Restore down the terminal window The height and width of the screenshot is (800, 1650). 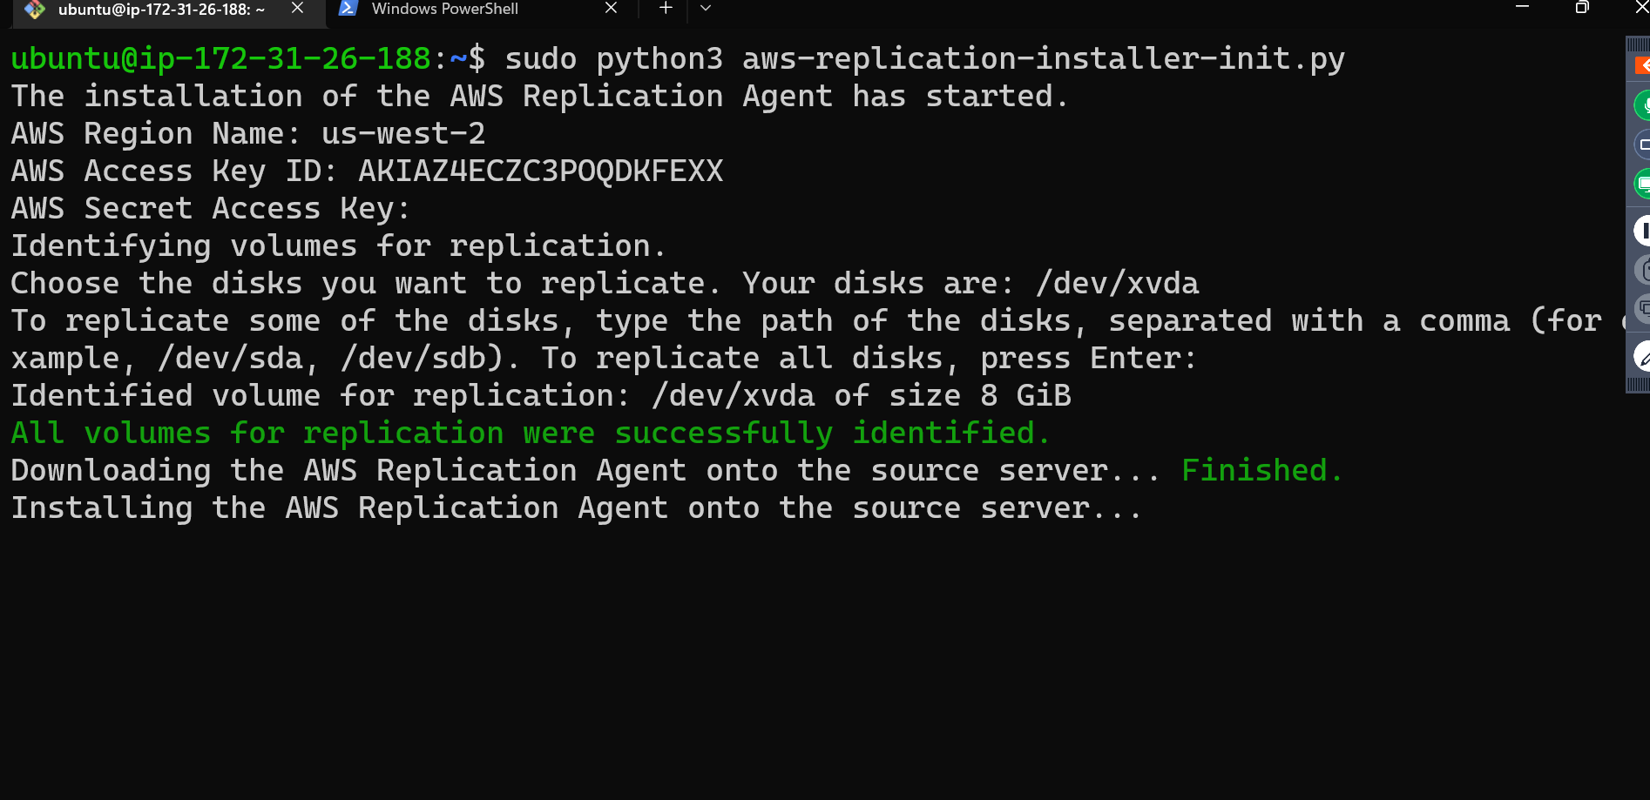1582,7
